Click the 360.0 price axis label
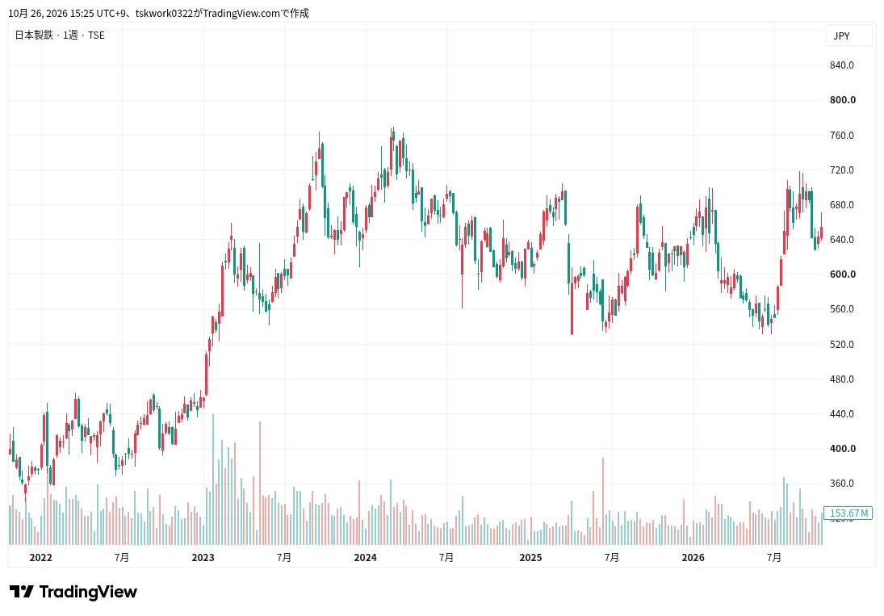Viewport: 884px width, 616px height. (842, 484)
